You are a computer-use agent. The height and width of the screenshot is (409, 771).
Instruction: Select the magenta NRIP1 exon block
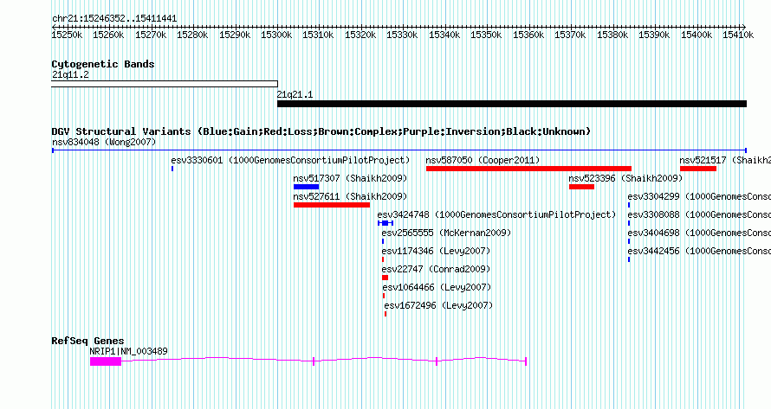click(x=105, y=361)
